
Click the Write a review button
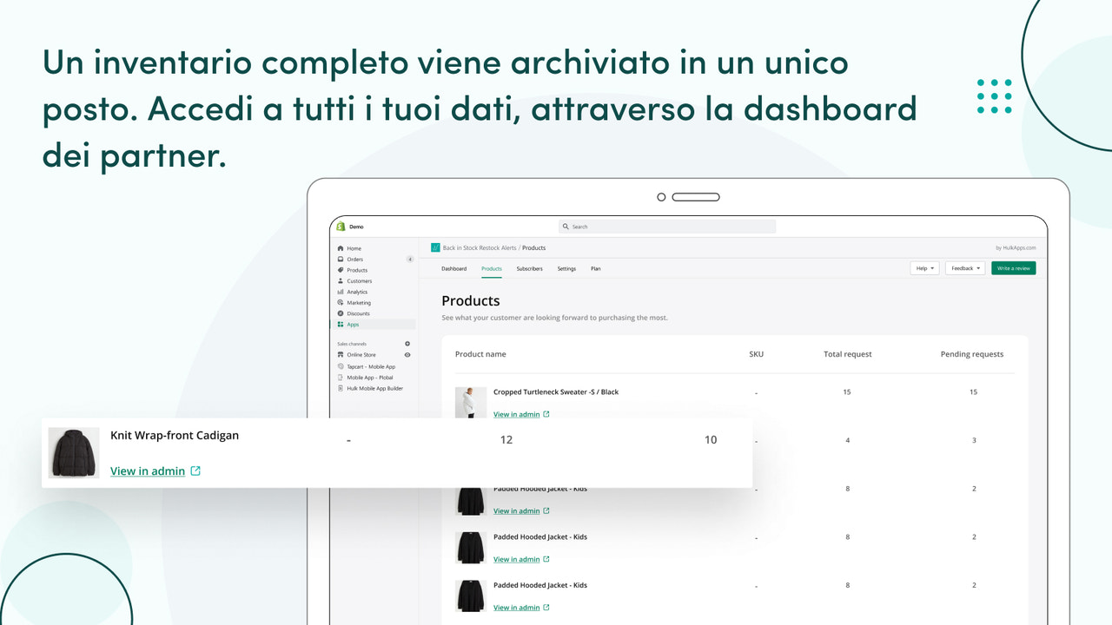pos(1014,268)
